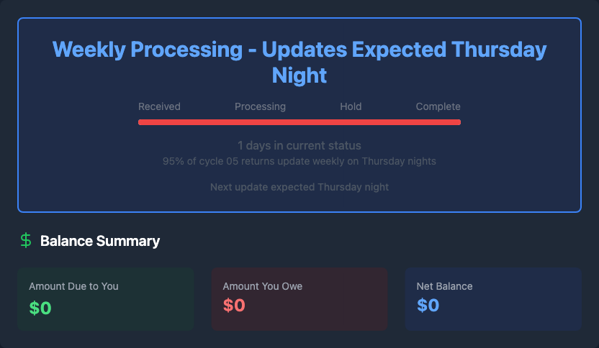Click the "Amount You Owe" label
The width and height of the screenshot is (599, 348).
coord(263,286)
